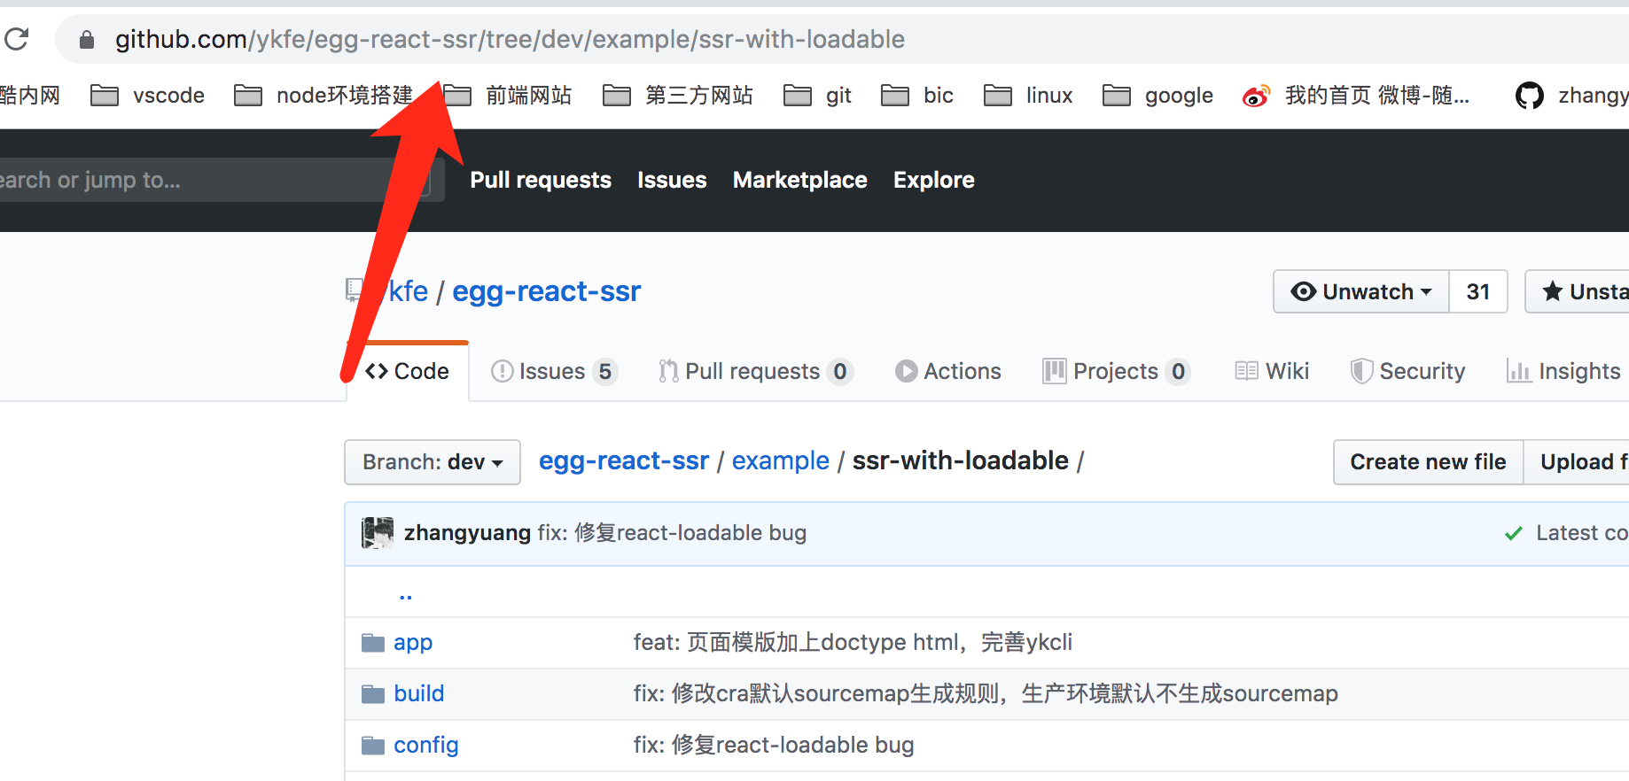Open commit message fix: 修复react-loadable bug in header
Viewport: 1629px width, 781px height.
coord(672,533)
